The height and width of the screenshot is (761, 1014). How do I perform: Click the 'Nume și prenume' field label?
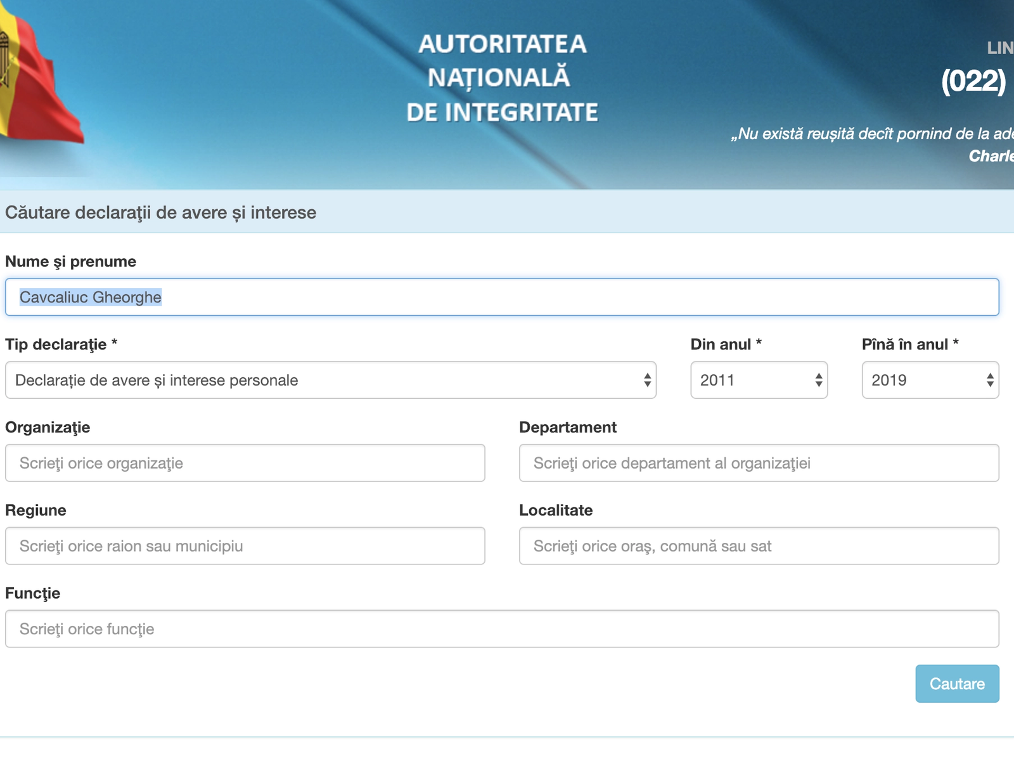70,261
